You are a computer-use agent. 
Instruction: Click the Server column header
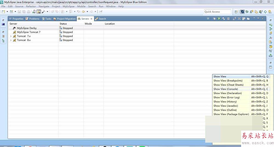pyautogui.click(x=33, y=24)
